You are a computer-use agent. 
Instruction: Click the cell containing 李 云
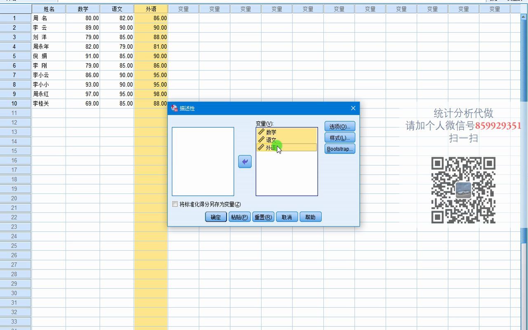click(x=49, y=28)
